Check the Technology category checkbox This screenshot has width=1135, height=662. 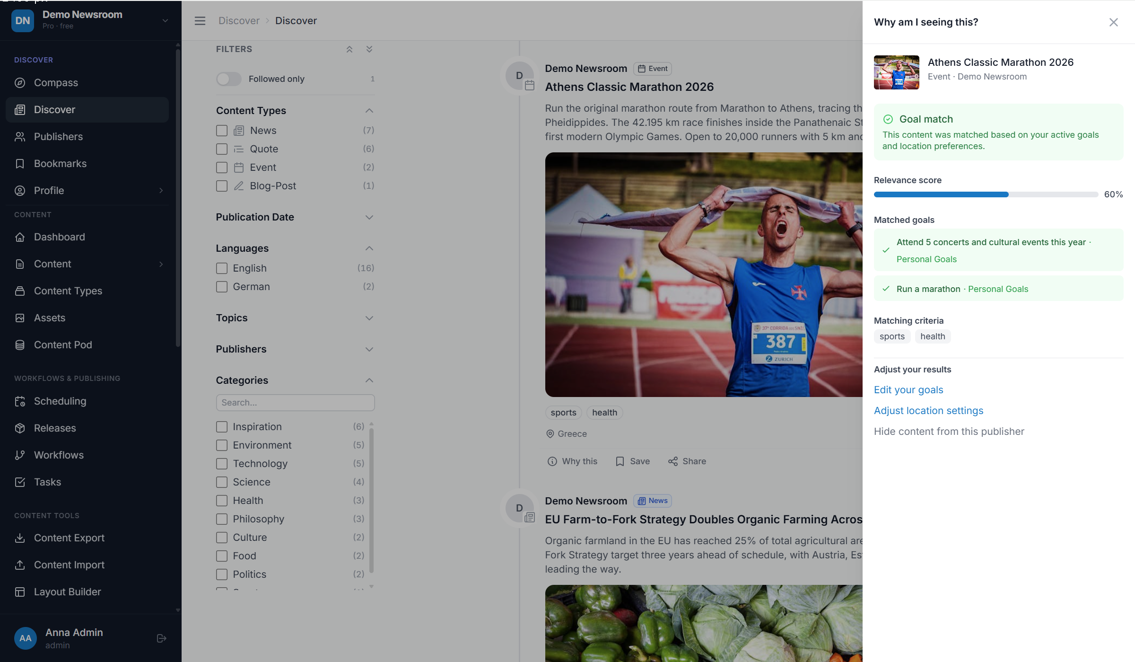(222, 464)
